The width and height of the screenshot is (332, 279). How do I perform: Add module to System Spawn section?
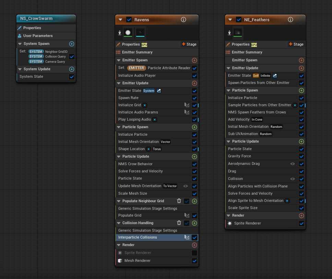pos(72,44)
